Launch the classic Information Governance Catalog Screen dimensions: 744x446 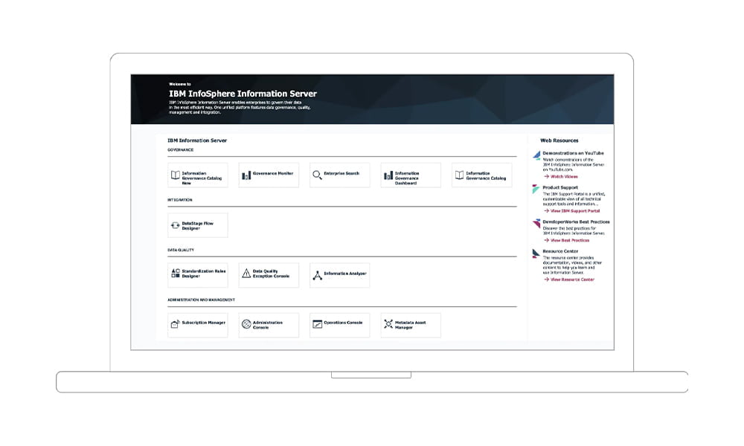click(x=481, y=174)
